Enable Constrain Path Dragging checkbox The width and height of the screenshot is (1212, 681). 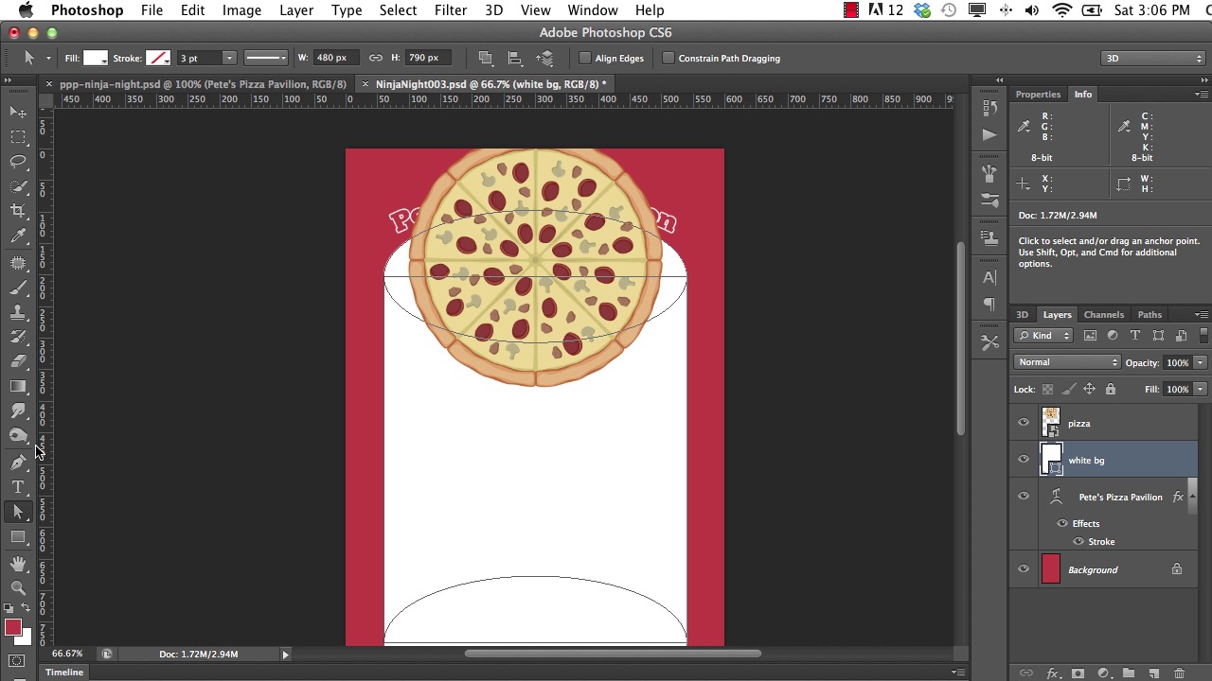668,59
